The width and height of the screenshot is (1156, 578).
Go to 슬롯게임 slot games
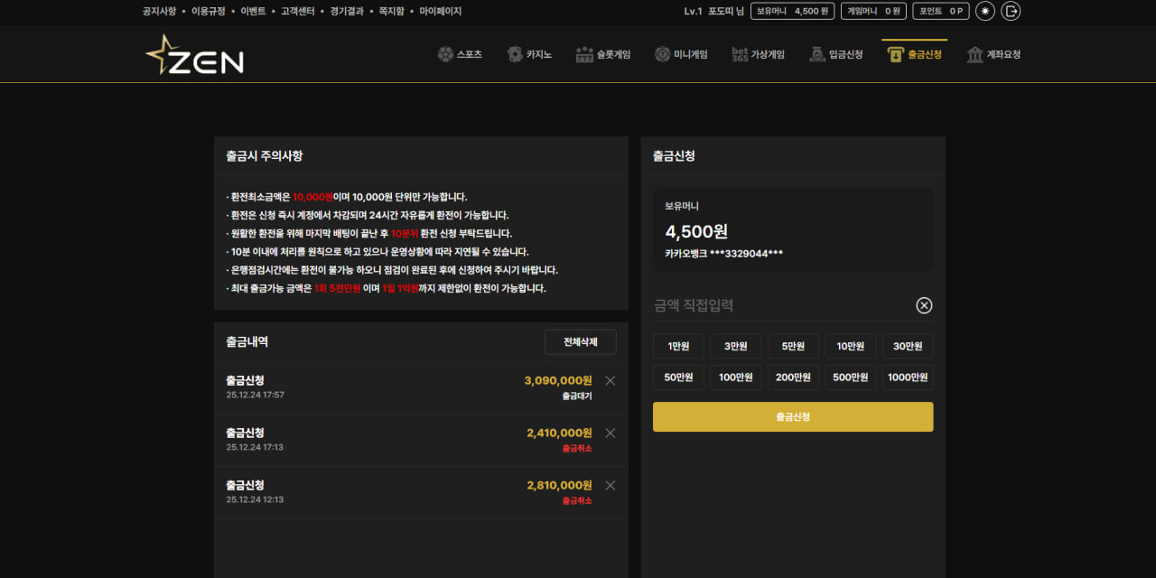tap(603, 54)
